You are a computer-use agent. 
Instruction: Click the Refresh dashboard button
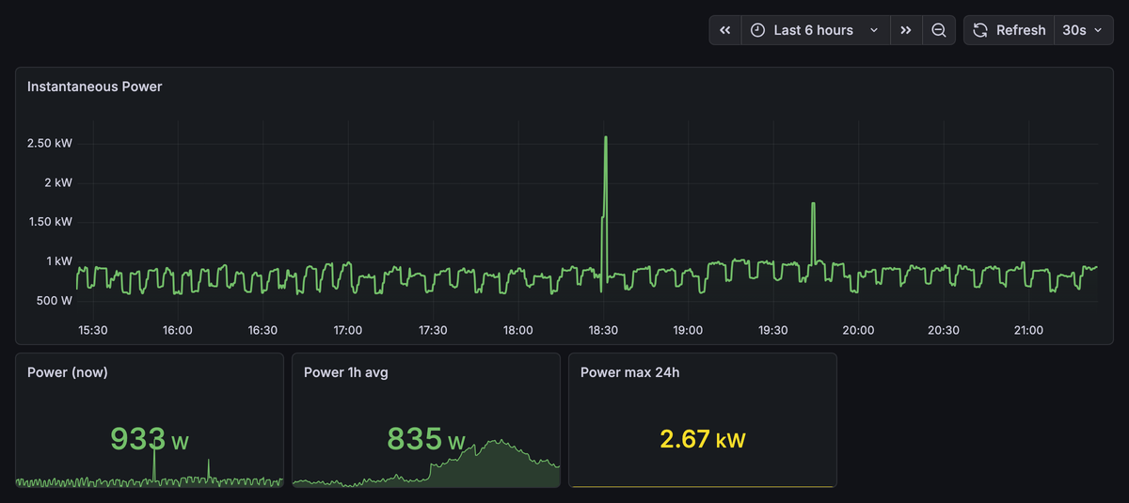tap(1009, 30)
